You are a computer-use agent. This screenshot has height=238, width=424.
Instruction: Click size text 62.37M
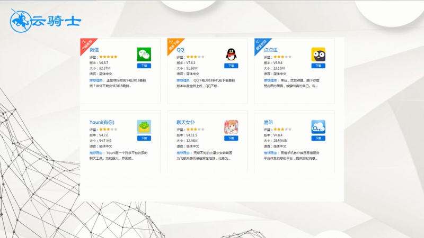click(104, 68)
